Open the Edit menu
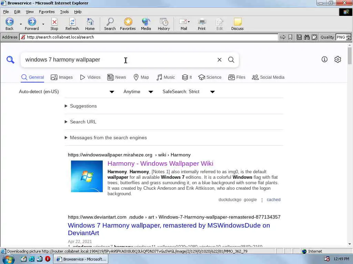This screenshot has height=264, width=353. (17, 12)
